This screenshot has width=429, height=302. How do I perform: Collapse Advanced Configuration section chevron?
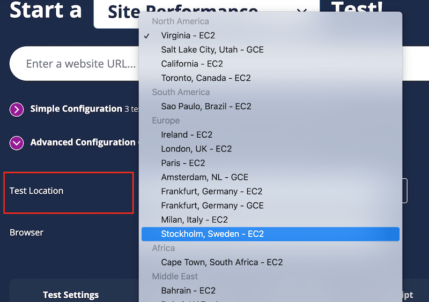(17, 143)
